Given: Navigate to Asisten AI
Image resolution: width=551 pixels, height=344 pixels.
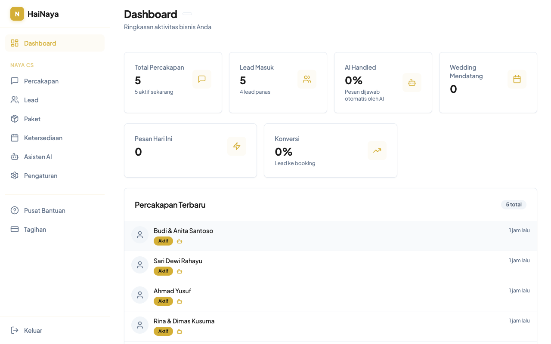Looking at the screenshot, I should point(38,157).
